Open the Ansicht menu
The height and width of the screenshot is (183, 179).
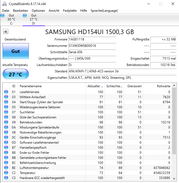[54, 11]
